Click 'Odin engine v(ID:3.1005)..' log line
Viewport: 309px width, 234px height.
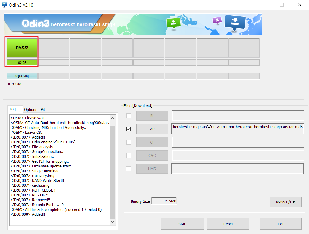click(44, 142)
